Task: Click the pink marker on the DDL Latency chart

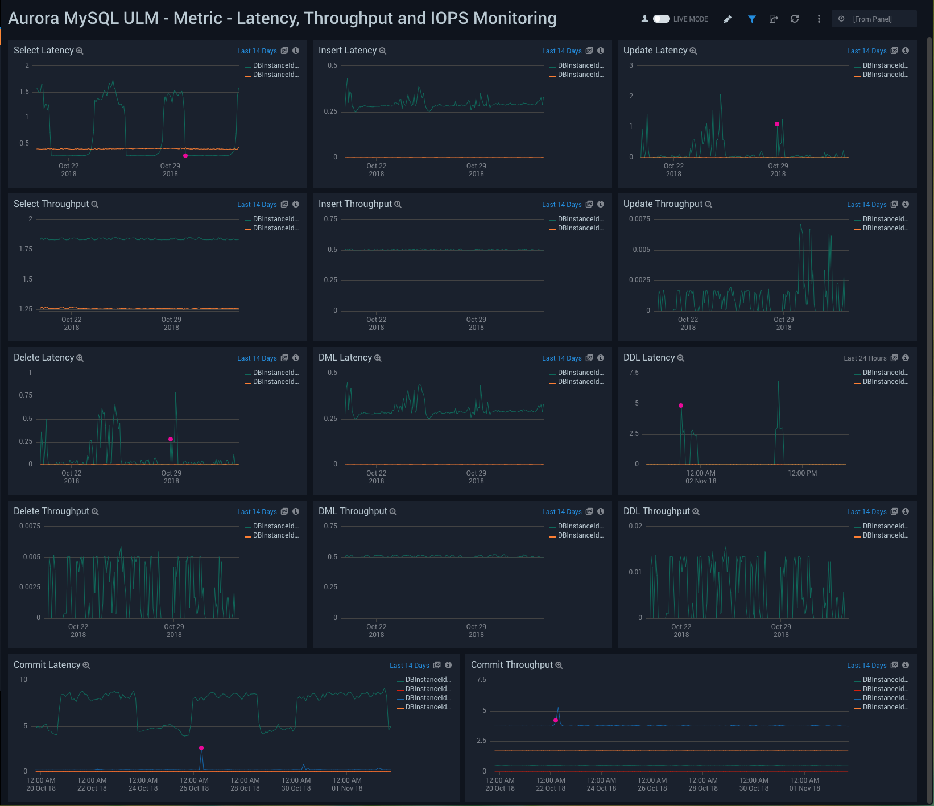Action: 681,406
